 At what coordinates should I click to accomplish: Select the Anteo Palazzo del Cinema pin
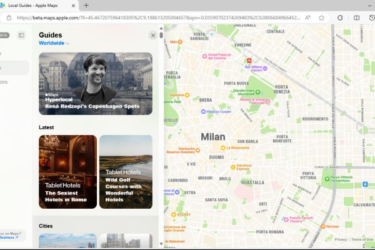point(204,56)
